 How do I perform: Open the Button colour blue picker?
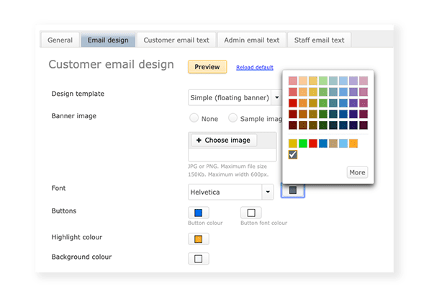pos(199,213)
